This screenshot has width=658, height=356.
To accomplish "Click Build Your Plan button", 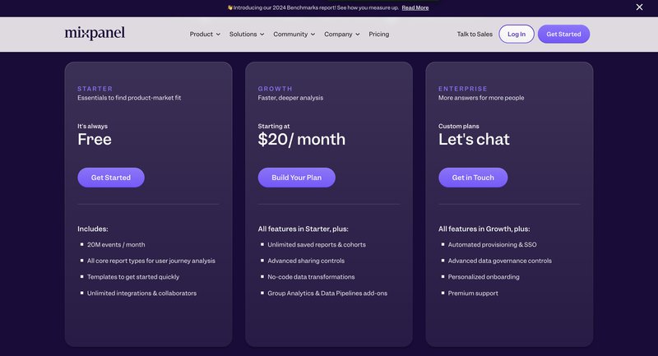I will point(296,178).
